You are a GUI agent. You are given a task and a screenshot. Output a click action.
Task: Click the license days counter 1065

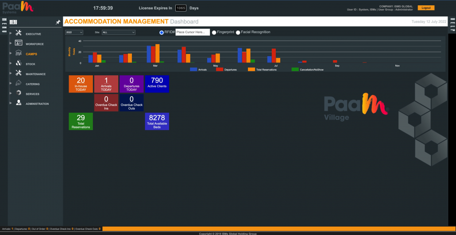point(181,8)
